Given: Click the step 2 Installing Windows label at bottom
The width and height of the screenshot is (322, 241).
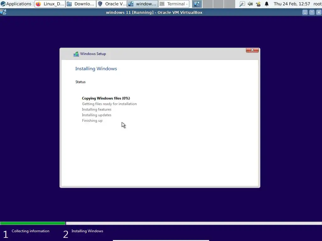Looking at the screenshot, I should click(x=87, y=231).
